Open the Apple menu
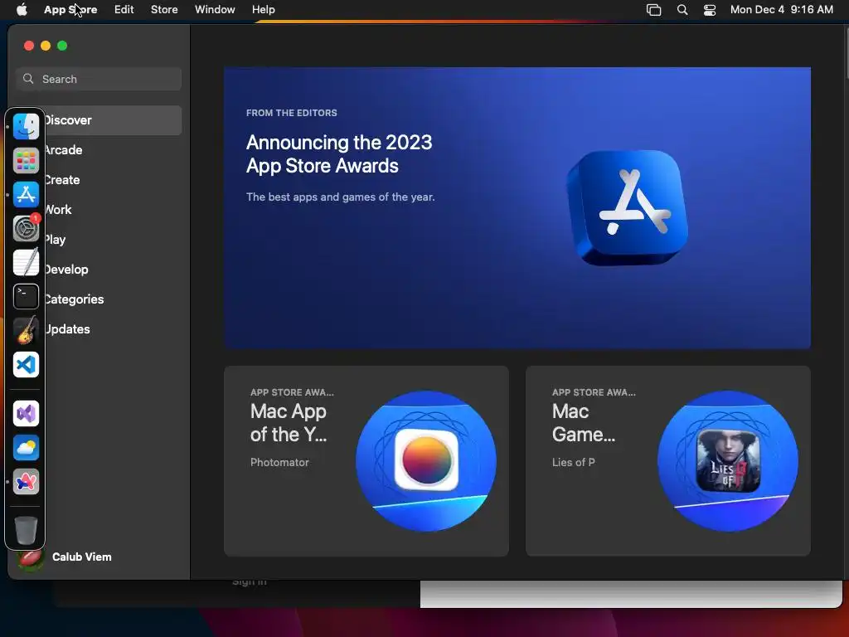The height and width of the screenshot is (637, 849). pos(22,9)
